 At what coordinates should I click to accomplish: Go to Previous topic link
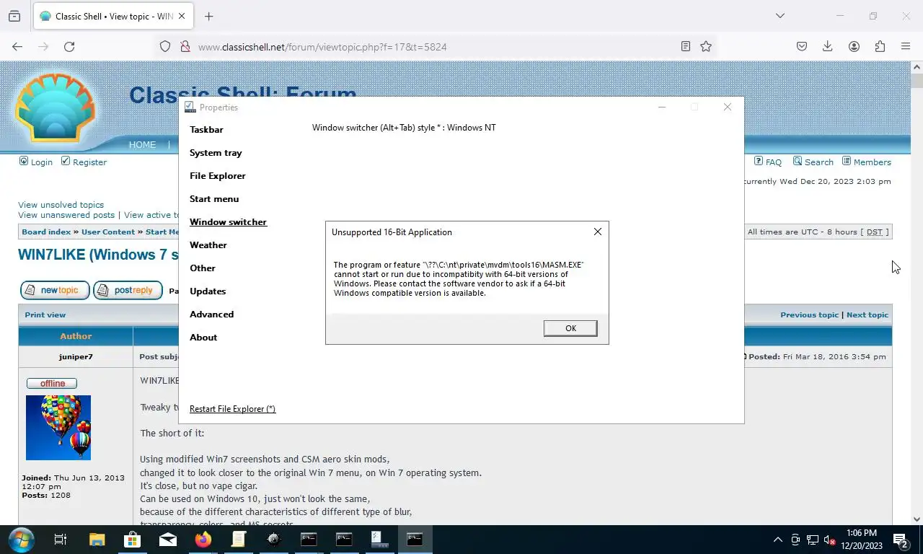tap(809, 315)
